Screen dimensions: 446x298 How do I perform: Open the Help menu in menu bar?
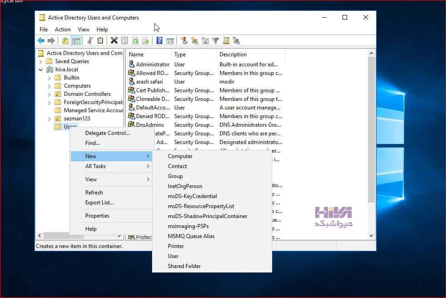pos(102,30)
